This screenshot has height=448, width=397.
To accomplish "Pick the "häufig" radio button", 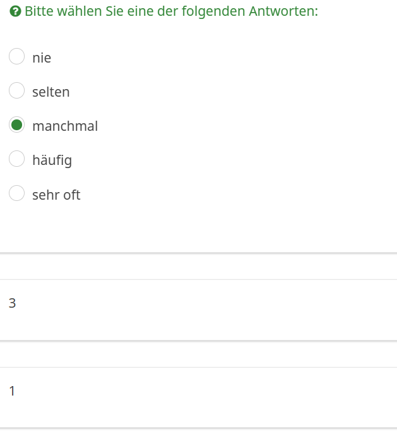I will (16, 159).
